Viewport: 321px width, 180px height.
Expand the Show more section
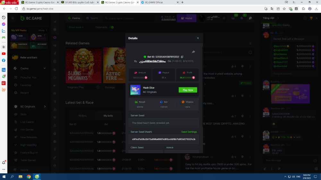coord(76,27)
